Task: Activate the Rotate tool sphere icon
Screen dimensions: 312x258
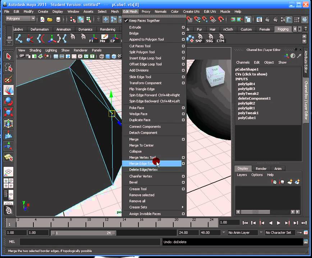Action: pyautogui.click(x=8, y=101)
